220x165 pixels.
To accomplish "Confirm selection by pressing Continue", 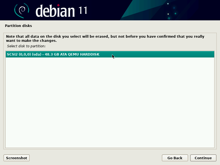I will (203, 158).
